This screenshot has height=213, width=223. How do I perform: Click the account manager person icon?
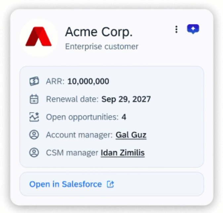coord(34,135)
